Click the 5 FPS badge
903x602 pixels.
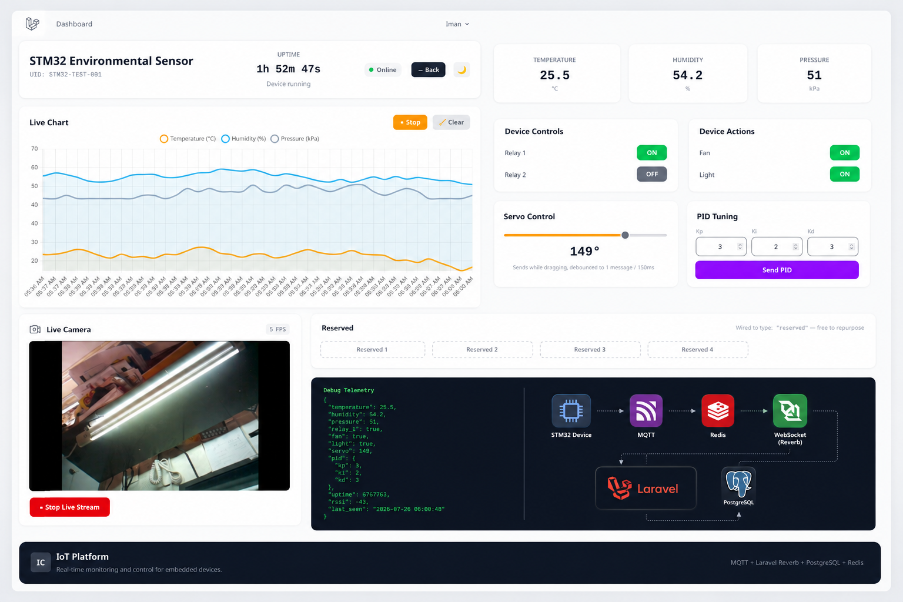(x=277, y=329)
